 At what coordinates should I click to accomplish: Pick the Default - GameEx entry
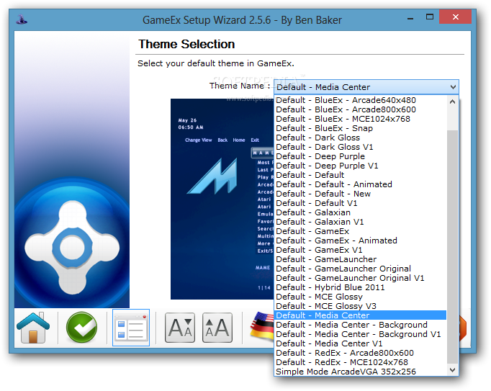coord(360,232)
